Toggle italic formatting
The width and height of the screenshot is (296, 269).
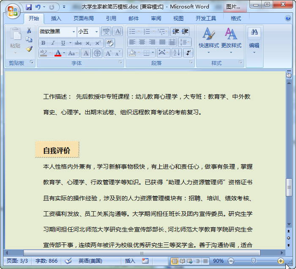click(53, 43)
